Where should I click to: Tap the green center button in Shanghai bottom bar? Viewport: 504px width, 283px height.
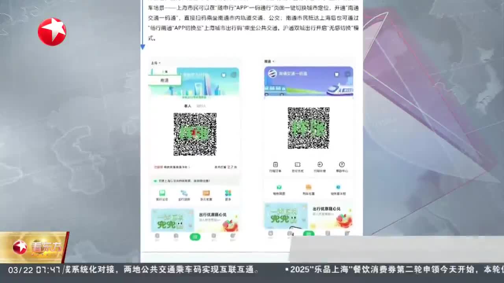[195, 237]
